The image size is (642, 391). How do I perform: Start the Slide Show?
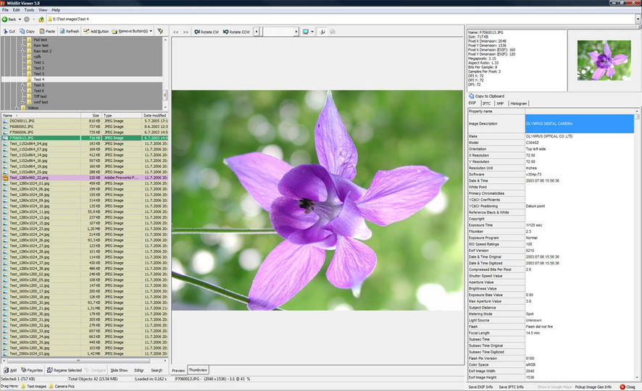(x=119, y=370)
